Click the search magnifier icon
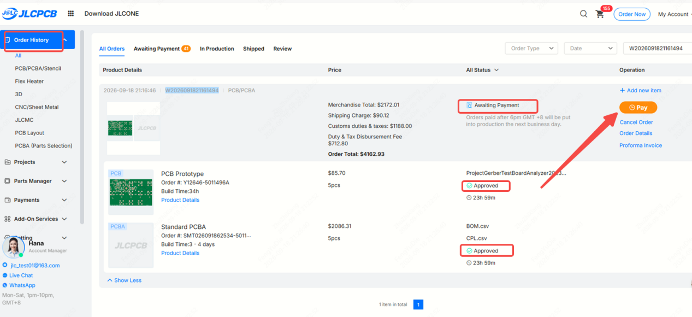Screen dimensions: 692x317 click(584, 14)
